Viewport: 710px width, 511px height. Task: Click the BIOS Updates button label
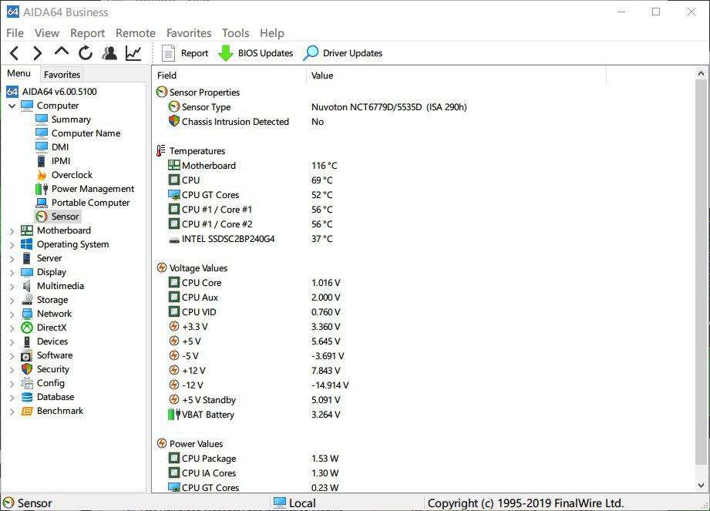click(265, 53)
